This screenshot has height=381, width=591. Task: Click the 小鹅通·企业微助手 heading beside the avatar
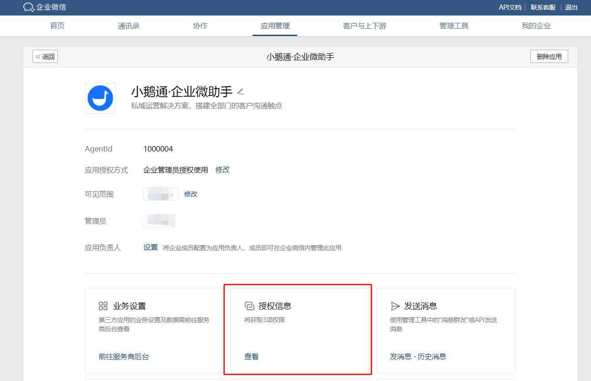click(182, 91)
